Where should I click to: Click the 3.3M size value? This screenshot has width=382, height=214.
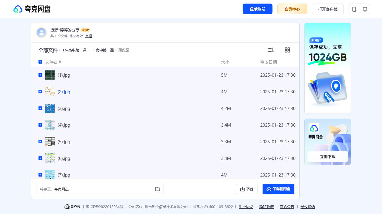[226, 142]
